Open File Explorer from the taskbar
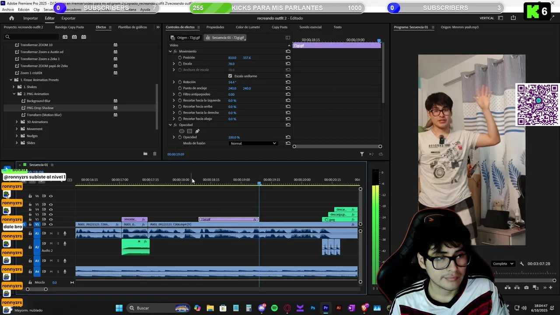 tap(210, 308)
